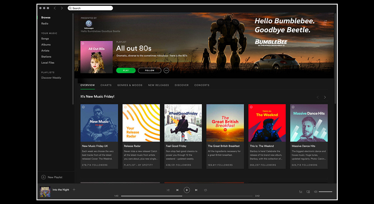Click Into the Night track title
The image size is (374, 204).
pyautogui.click(x=61, y=190)
